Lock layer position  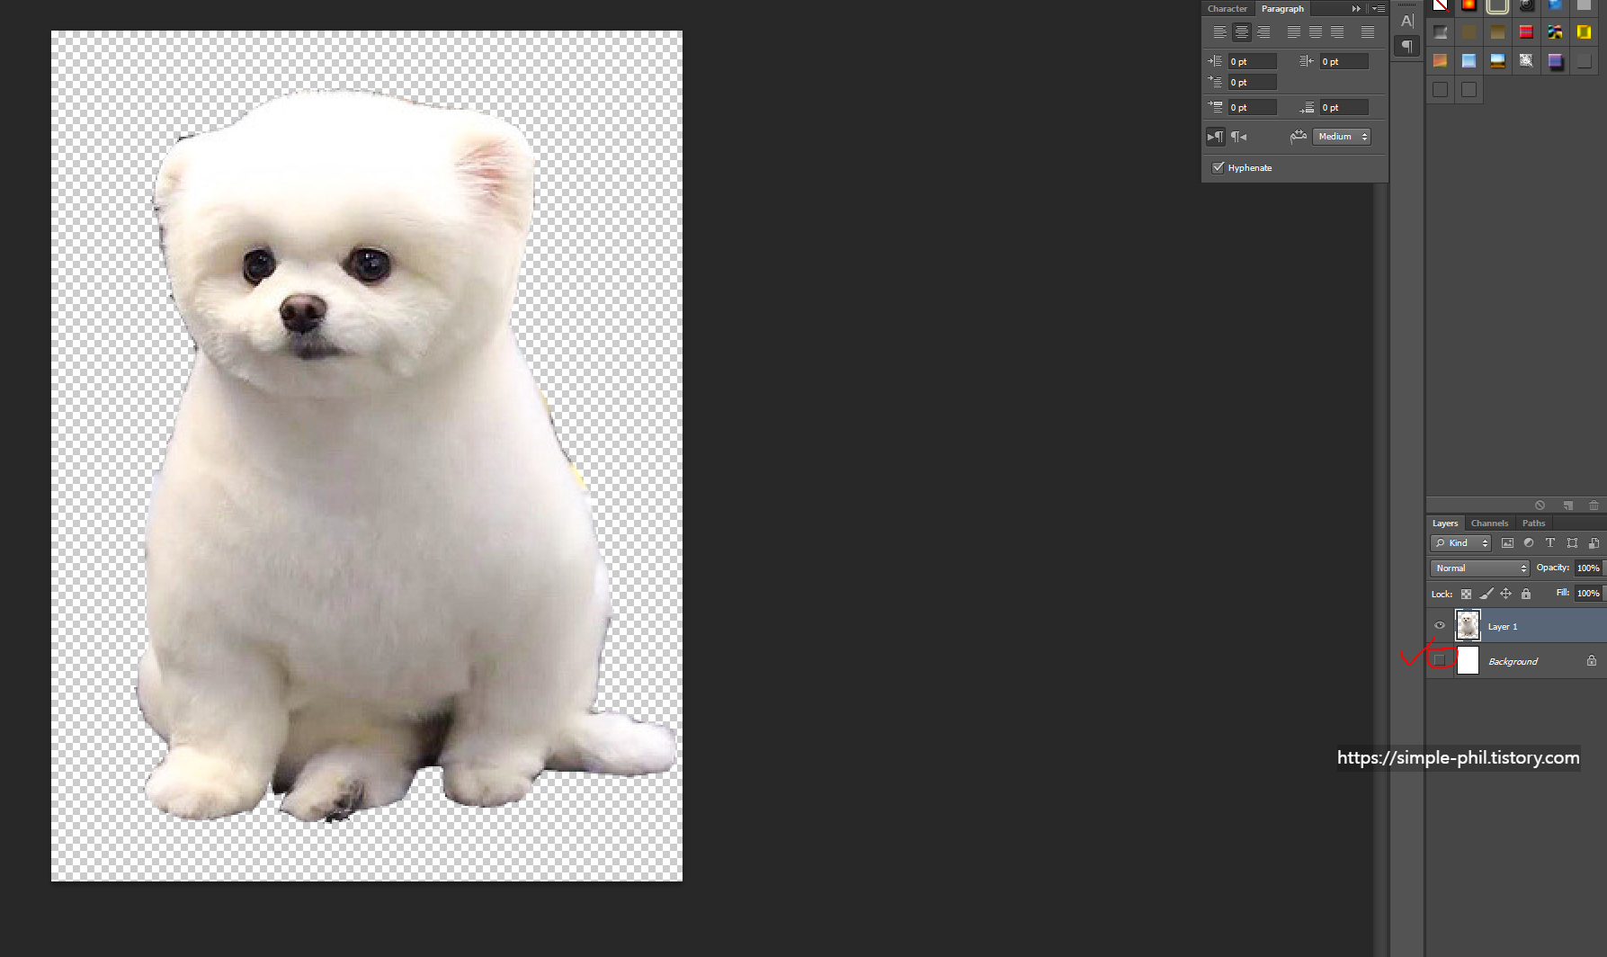pyautogui.click(x=1505, y=594)
